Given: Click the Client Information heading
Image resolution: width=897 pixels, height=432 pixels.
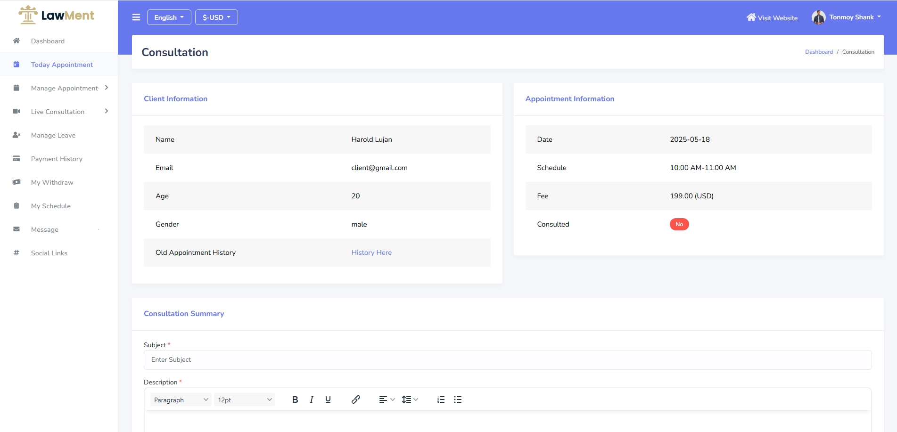Looking at the screenshot, I should pyautogui.click(x=175, y=99).
